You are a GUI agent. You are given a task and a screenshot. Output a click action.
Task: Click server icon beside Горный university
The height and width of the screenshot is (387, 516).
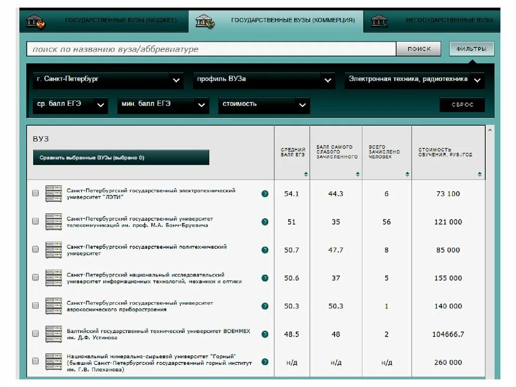point(53,361)
